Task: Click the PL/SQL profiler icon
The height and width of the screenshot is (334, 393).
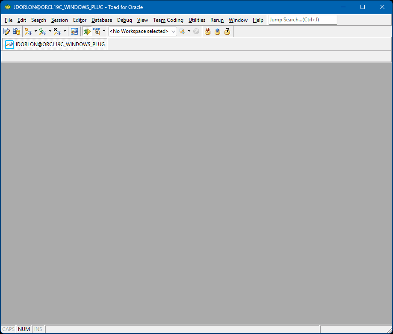Action: coord(97,31)
